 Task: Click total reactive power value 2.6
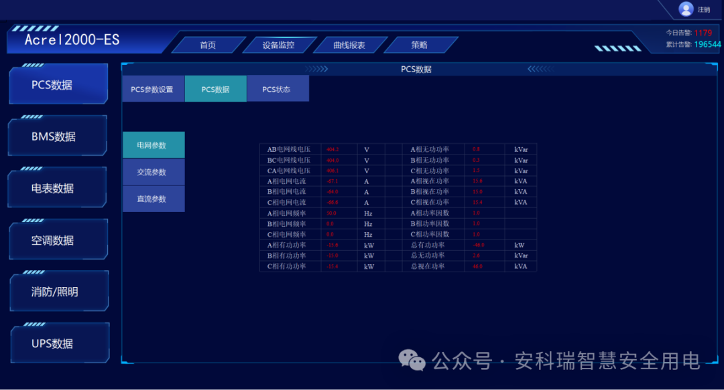(x=476, y=256)
